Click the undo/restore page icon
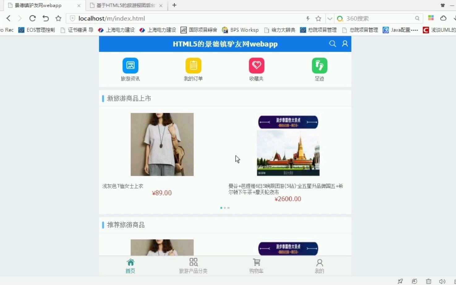The width and height of the screenshot is (456, 285). click(x=45, y=19)
